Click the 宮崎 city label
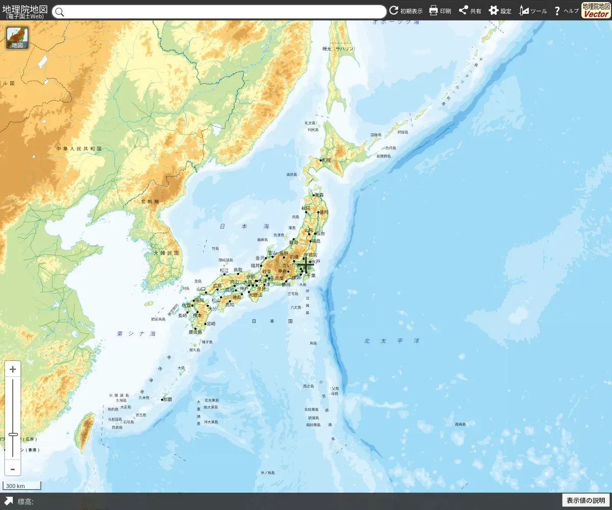 coord(210,323)
